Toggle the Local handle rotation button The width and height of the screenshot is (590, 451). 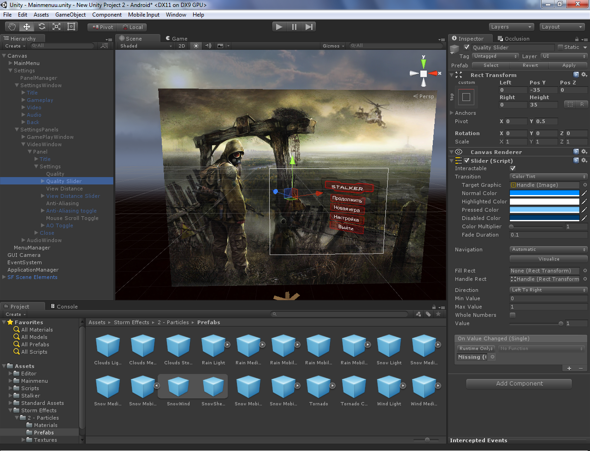coord(132,27)
